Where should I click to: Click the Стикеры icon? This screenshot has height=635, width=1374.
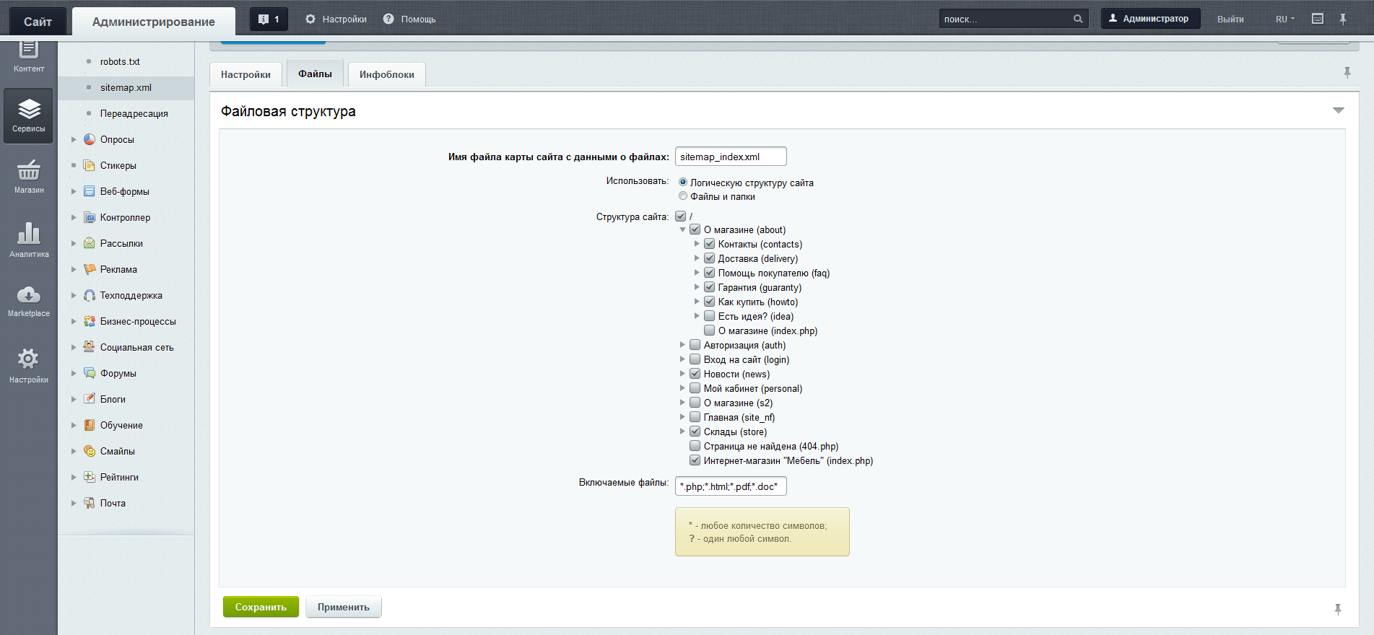pyautogui.click(x=90, y=165)
